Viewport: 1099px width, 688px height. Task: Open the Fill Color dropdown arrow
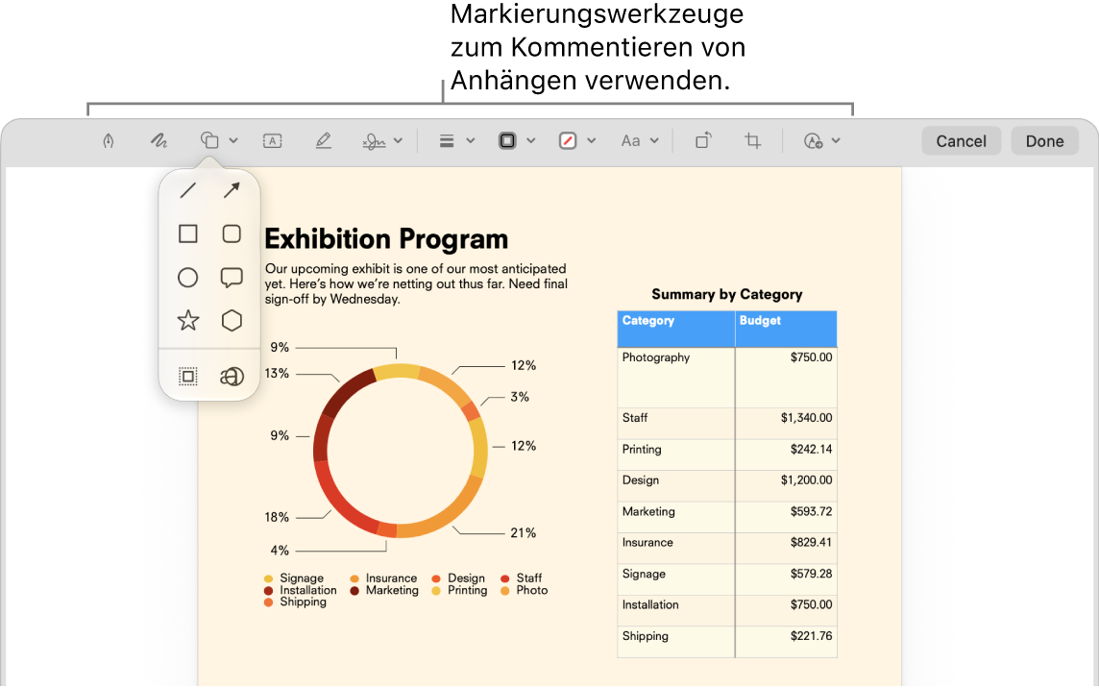coord(592,141)
